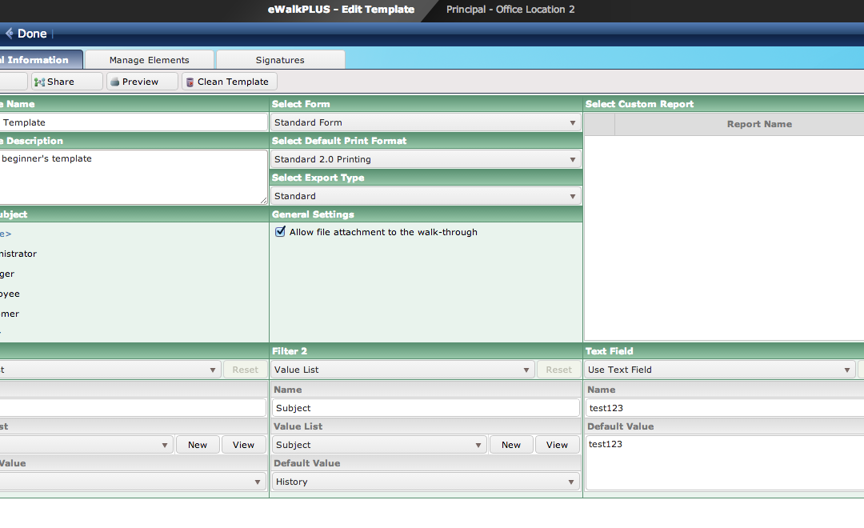This screenshot has width=864, height=528.
Task: Open the Select Default Print Format dropdown
Action: (426, 159)
